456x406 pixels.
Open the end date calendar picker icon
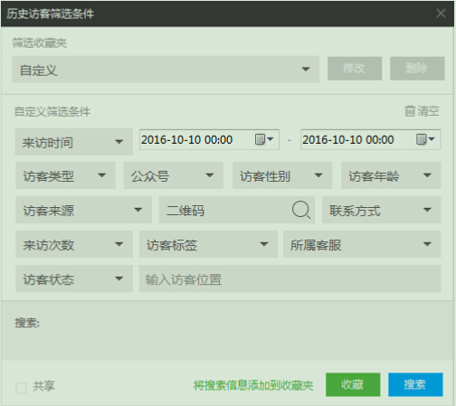point(425,139)
